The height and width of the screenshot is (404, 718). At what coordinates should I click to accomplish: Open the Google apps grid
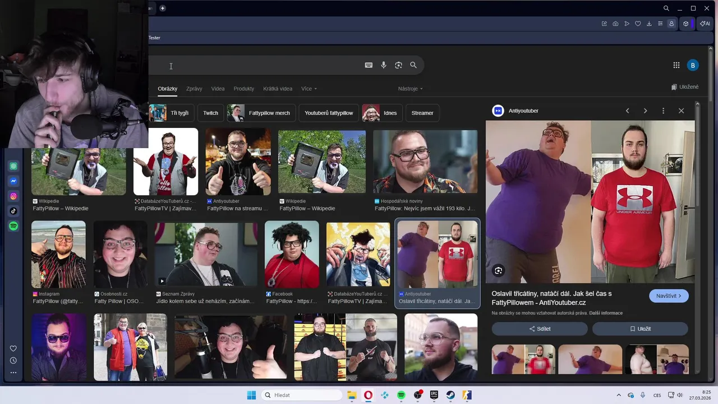tap(676, 65)
